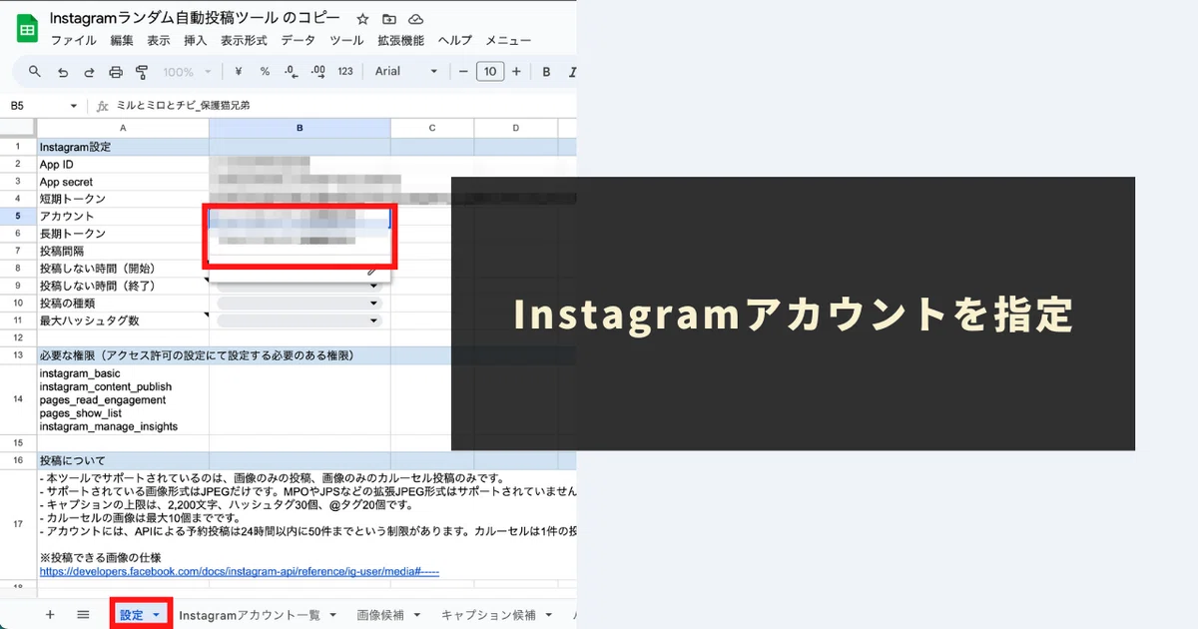This screenshot has width=1198, height=629.
Task: Open the 123 number formats menu
Action: [x=345, y=72]
